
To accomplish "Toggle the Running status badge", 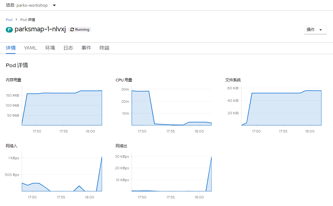I will pos(80,29).
